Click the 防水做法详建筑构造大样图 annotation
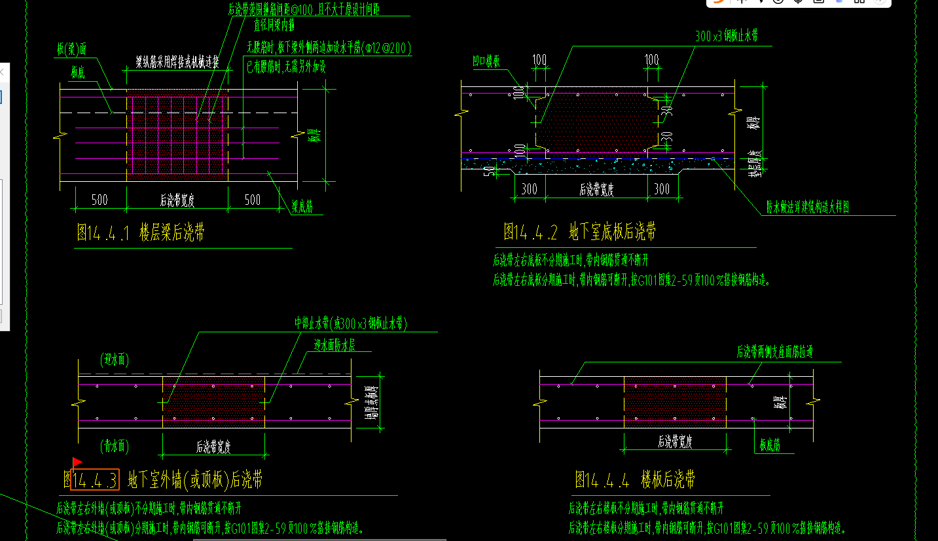Image resolution: width=938 pixels, height=541 pixels. click(808, 208)
